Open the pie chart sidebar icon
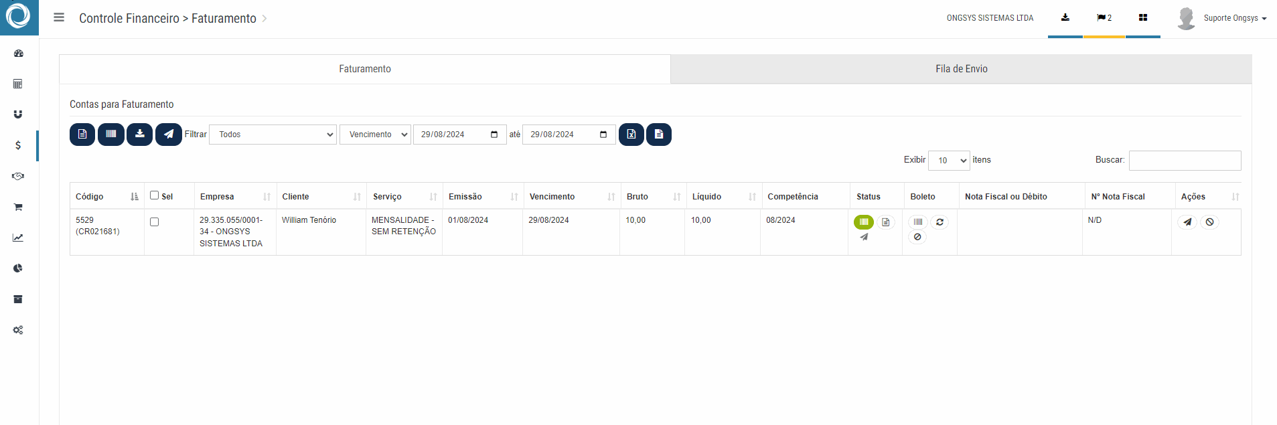Screen dimensions: 1277x425 coord(18,268)
